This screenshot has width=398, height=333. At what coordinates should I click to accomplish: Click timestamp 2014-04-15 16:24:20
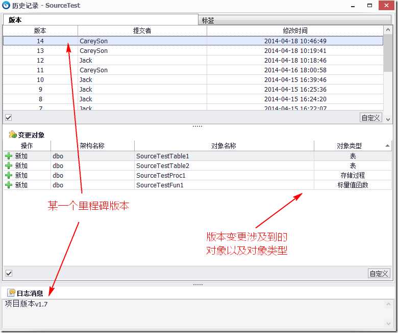pyautogui.click(x=295, y=99)
